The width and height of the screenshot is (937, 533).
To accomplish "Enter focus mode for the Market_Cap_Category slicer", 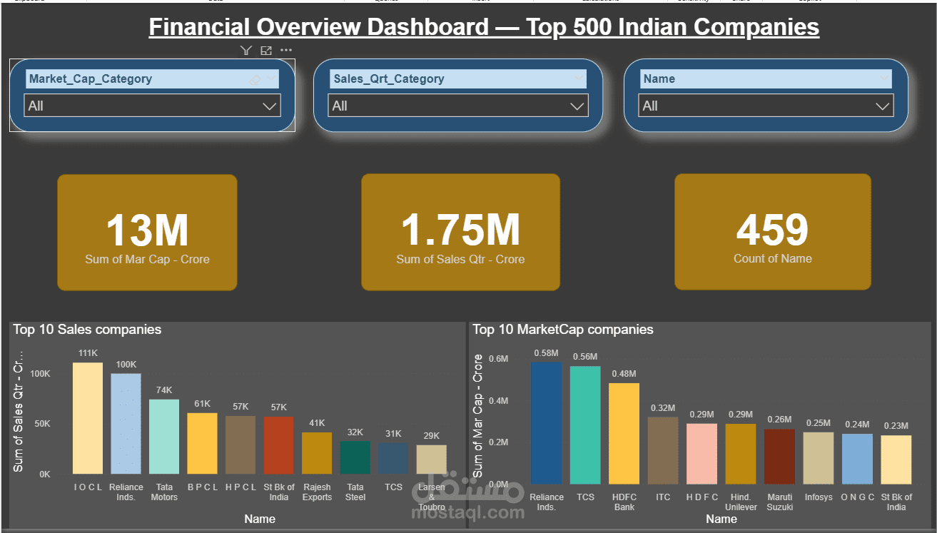I will [x=266, y=50].
